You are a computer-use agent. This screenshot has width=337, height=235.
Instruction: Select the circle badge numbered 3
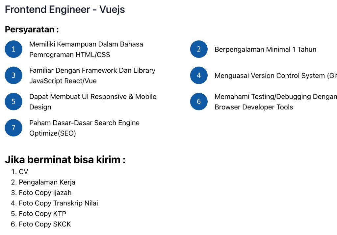[x=13, y=76]
